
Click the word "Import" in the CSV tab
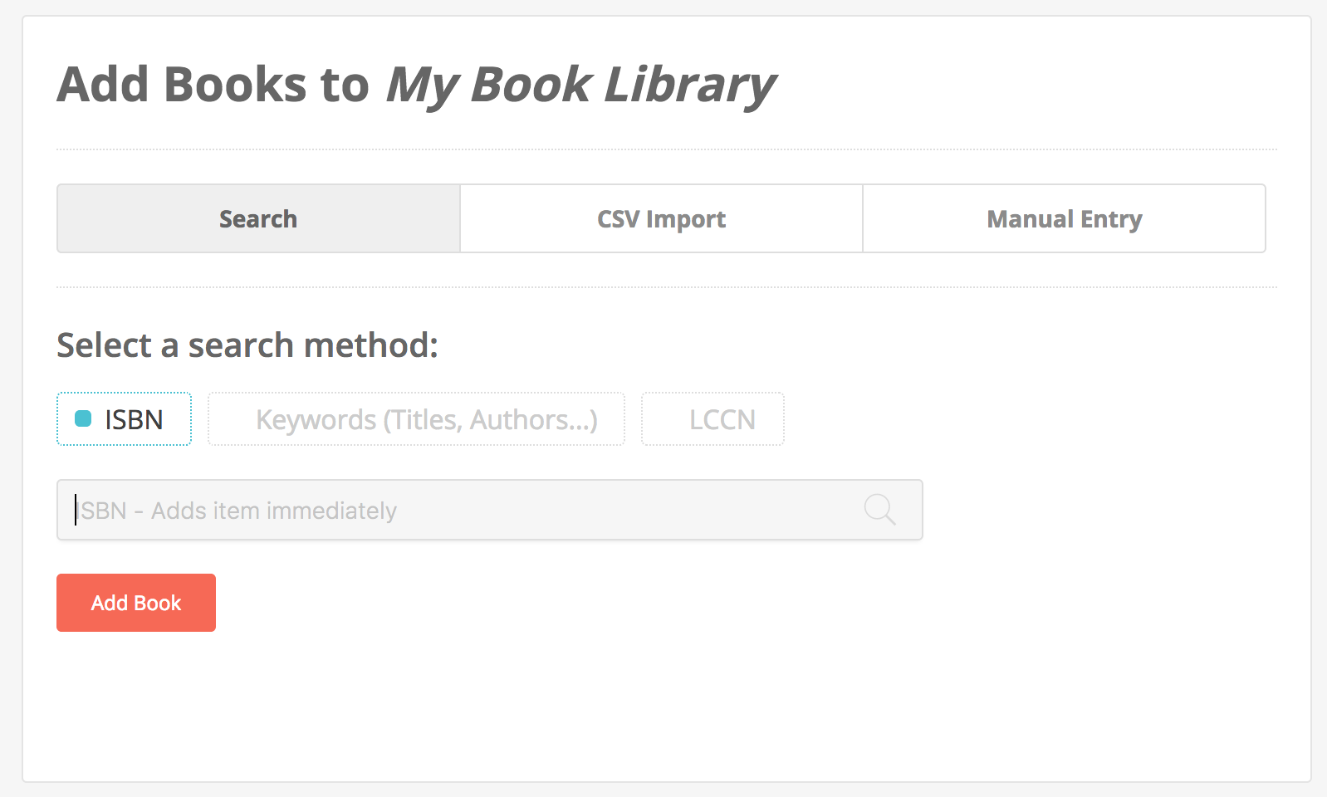click(686, 219)
